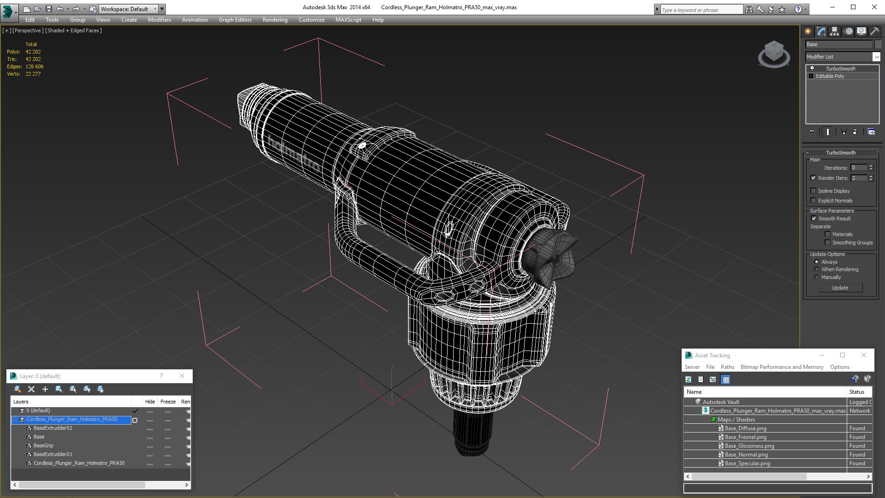Screen dimensions: 885x498
Task: Click Add Selected Objects plus icon
Action: coord(45,389)
